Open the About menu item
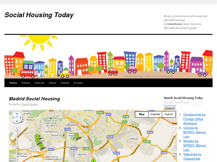Viewport: 217px width, 162px height. click(52, 83)
